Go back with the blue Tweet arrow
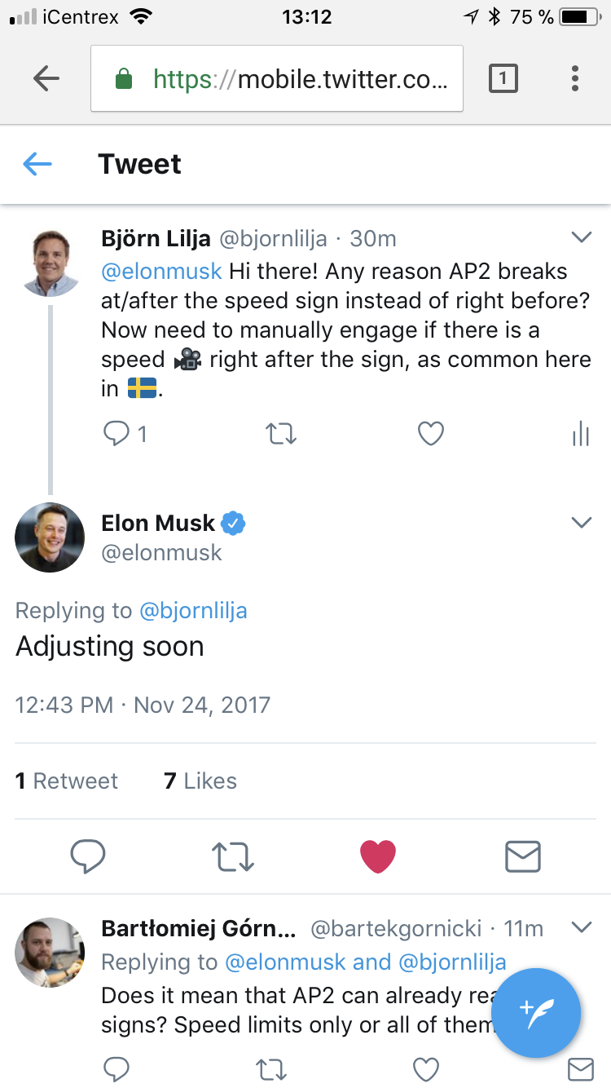Screen dimensions: 611x1088 [x=37, y=165]
